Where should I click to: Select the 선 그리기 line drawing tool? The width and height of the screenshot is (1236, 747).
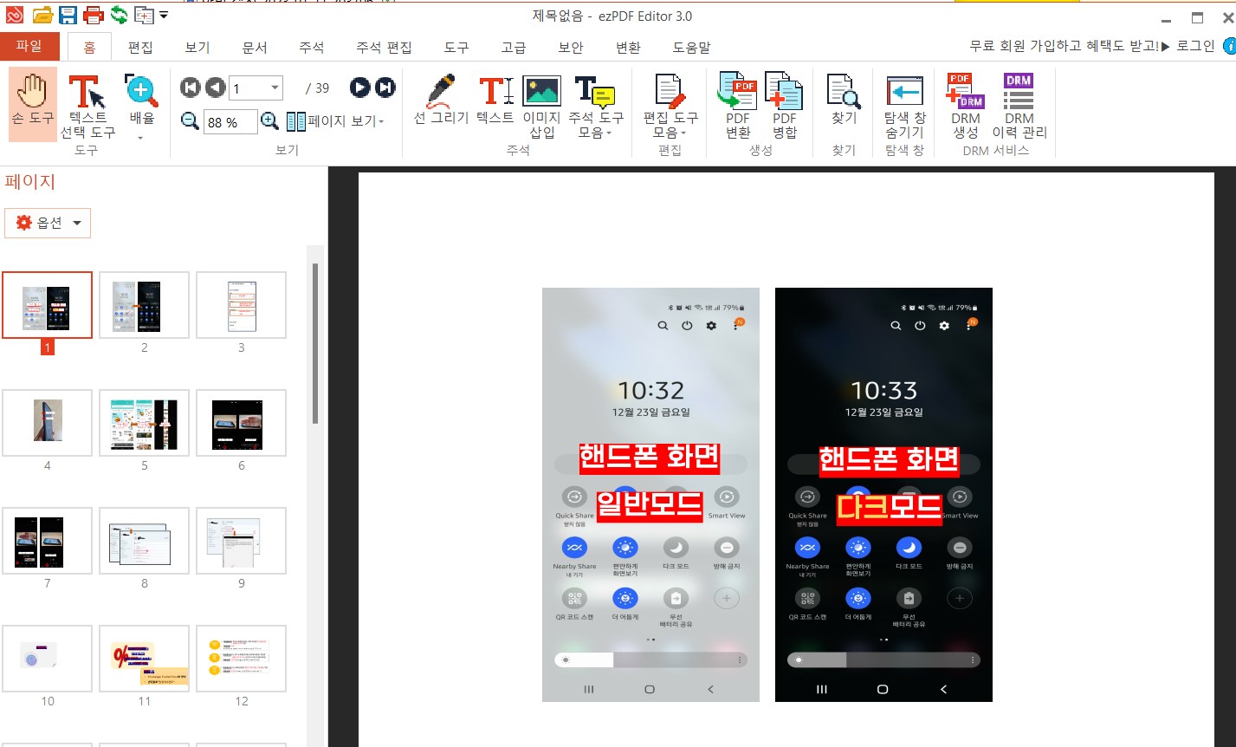(441, 100)
